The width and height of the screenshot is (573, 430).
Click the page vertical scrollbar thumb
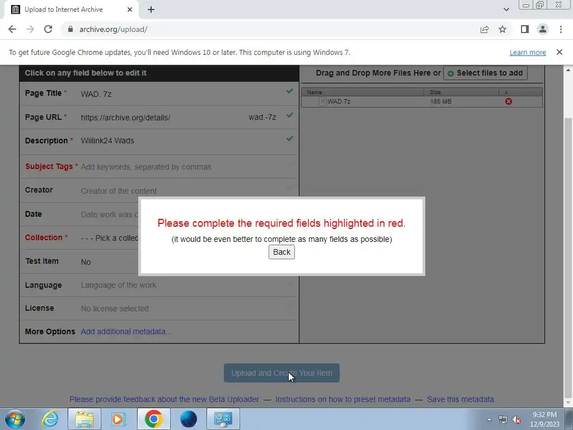(569, 258)
